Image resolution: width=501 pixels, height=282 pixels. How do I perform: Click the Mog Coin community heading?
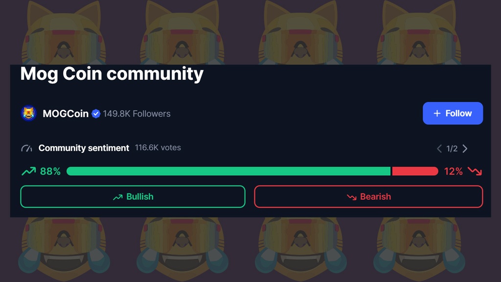click(112, 74)
